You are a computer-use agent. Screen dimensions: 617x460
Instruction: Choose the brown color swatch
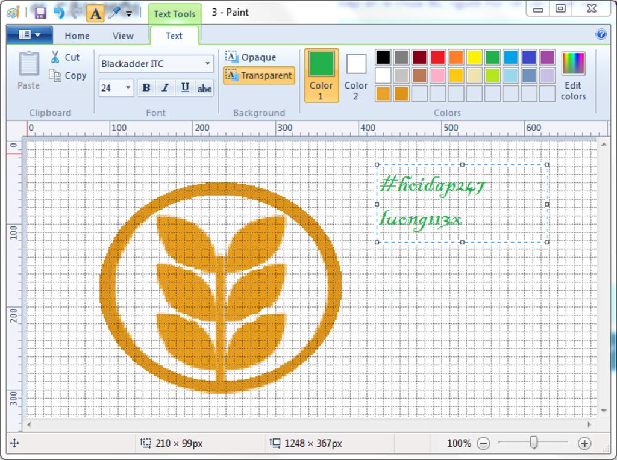tap(419, 75)
